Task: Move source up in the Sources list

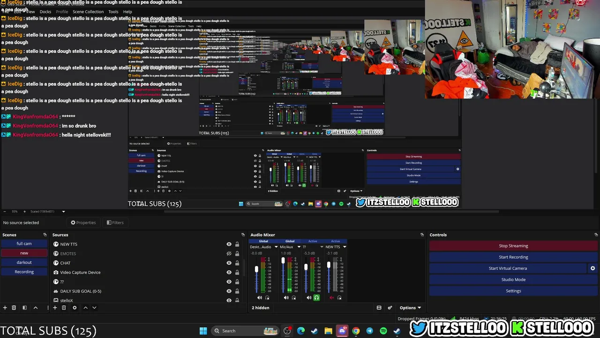Action: [85, 308]
